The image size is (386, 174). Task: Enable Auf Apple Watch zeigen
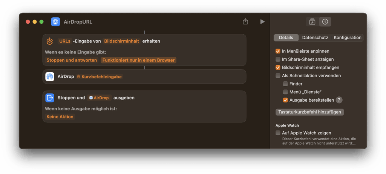[278, 133]
